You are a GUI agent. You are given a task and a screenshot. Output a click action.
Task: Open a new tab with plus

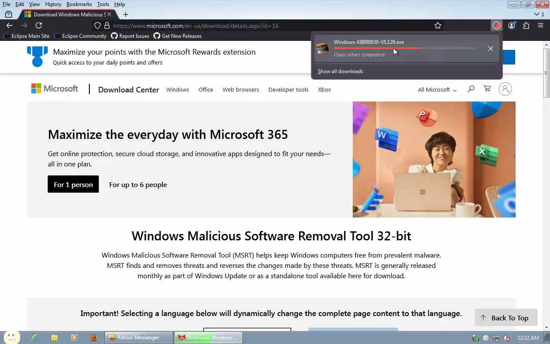(125, 14)
